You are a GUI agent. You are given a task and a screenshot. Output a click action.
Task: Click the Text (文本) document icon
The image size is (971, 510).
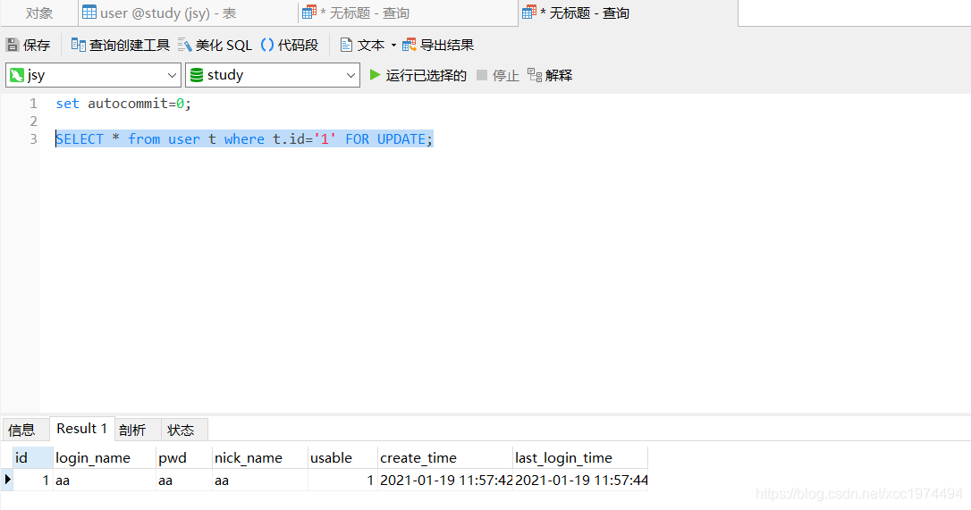(346, 45)
